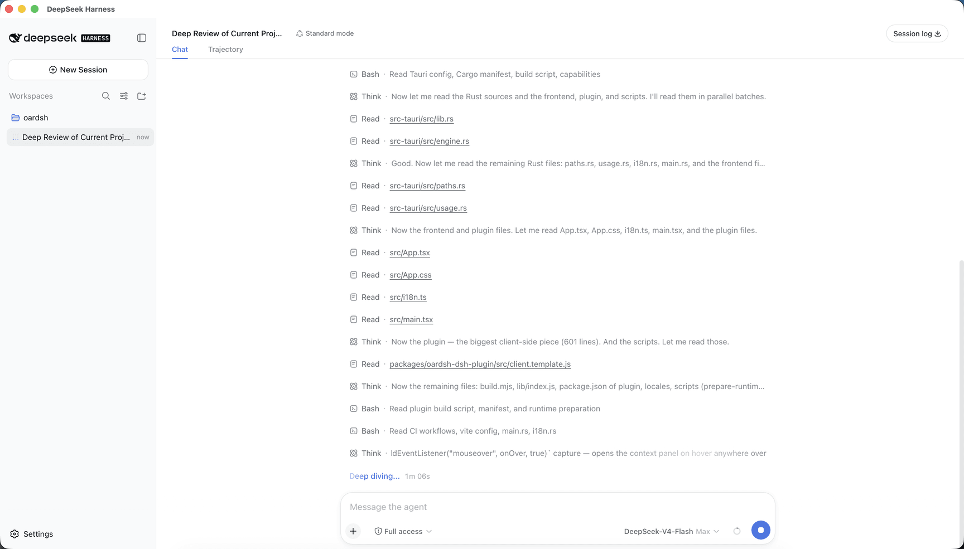Click Think icon for remaining Rust files
This screenshot has height=549, width=964.
(x=354, y=163)
